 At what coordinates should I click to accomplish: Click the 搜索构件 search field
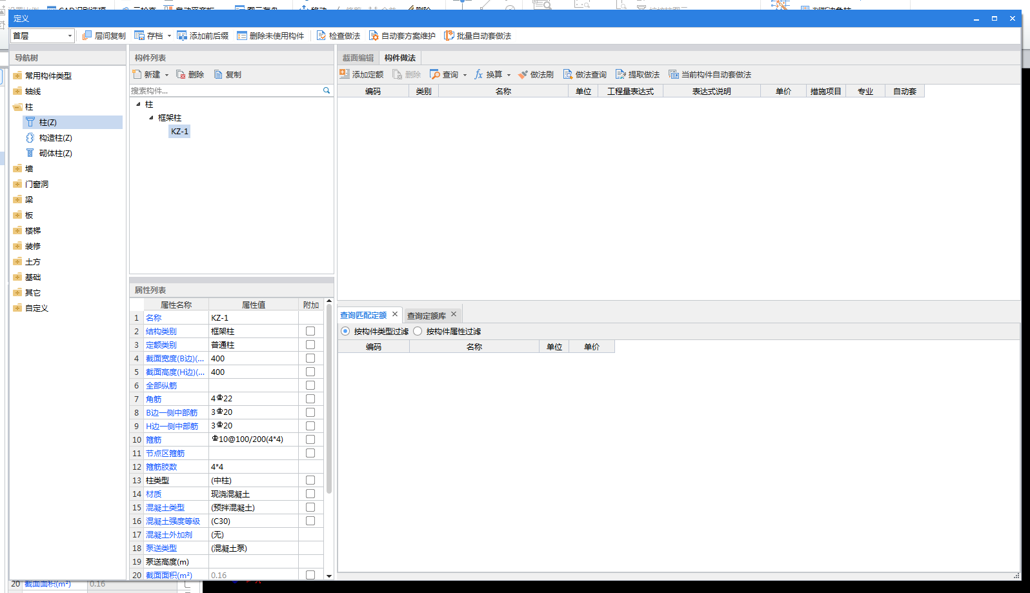point(226,90)
